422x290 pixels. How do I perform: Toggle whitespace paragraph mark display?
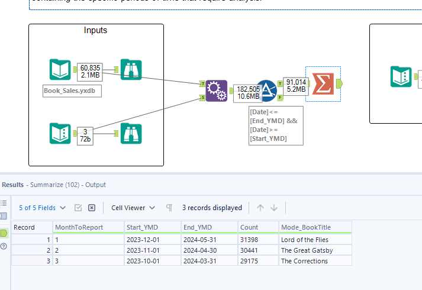[169, 208]
